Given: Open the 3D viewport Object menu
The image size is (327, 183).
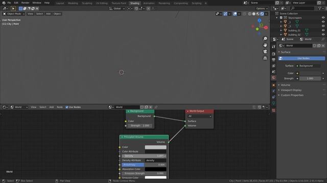Looking at the screenshot, I should click(x=57, y=14).
